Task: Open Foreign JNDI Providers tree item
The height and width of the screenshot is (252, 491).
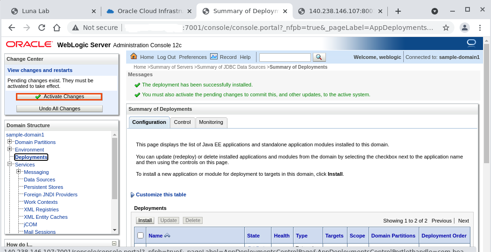Action: click(51, 194)
